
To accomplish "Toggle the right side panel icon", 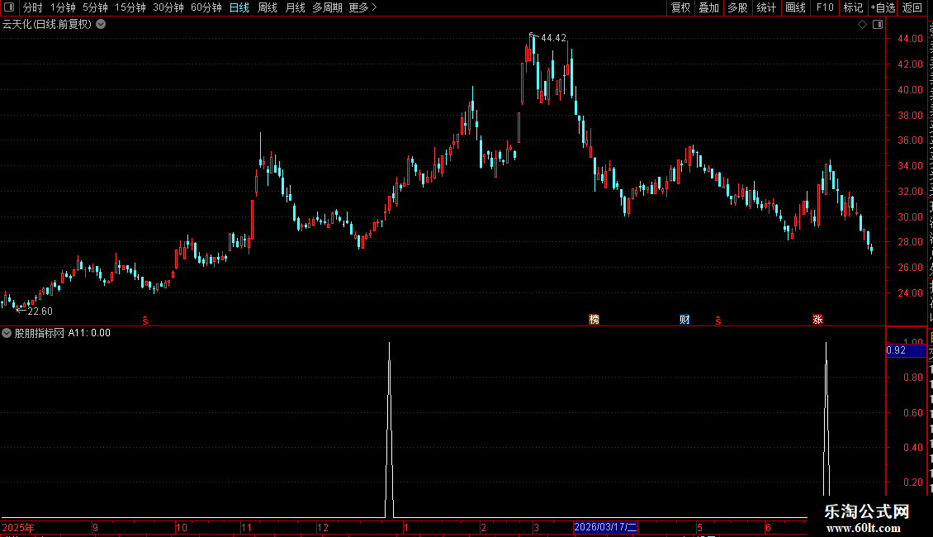I will coord(878,25).
